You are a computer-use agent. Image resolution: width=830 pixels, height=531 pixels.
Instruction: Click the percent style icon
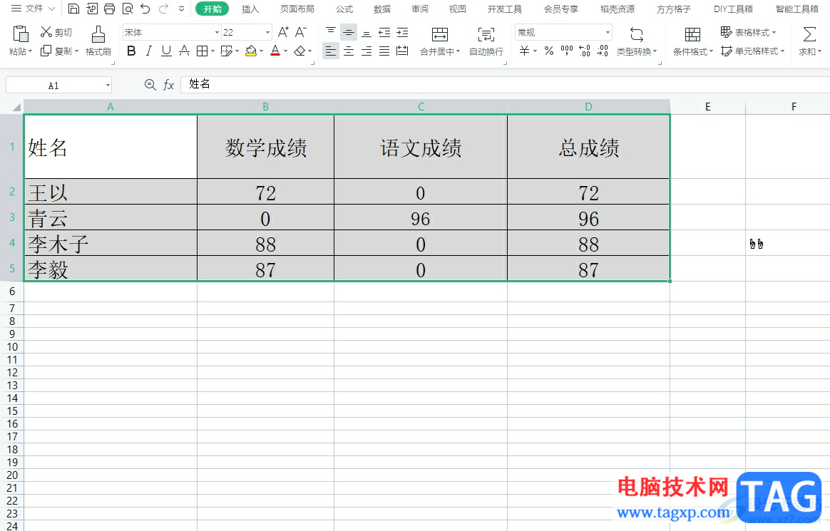tap(549, 51)
